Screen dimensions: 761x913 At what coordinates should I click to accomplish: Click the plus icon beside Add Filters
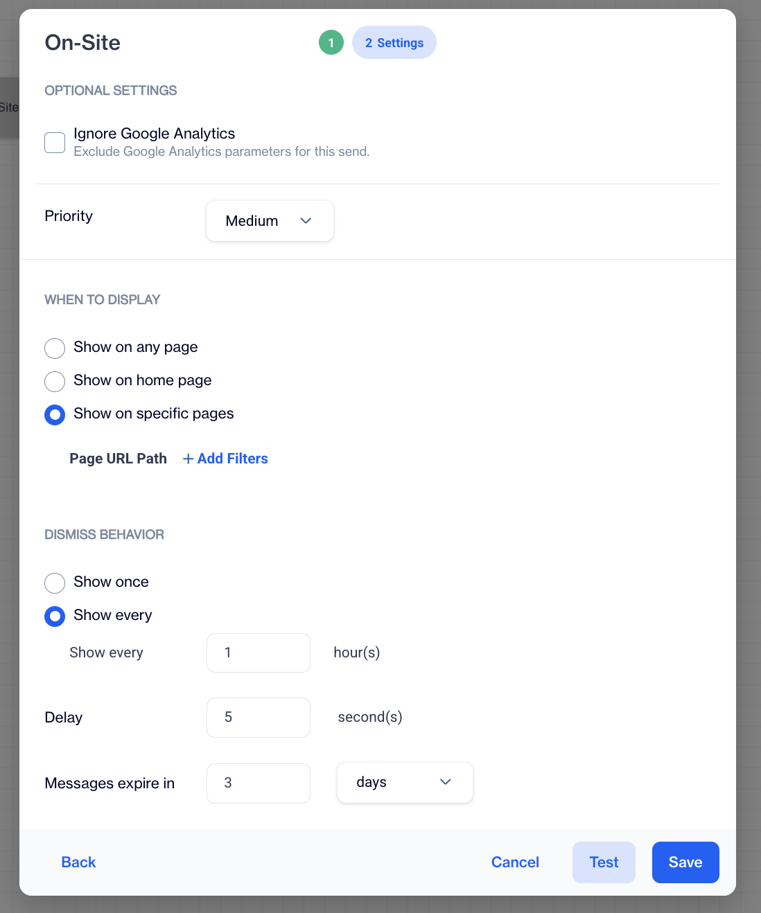pos(188,459)
